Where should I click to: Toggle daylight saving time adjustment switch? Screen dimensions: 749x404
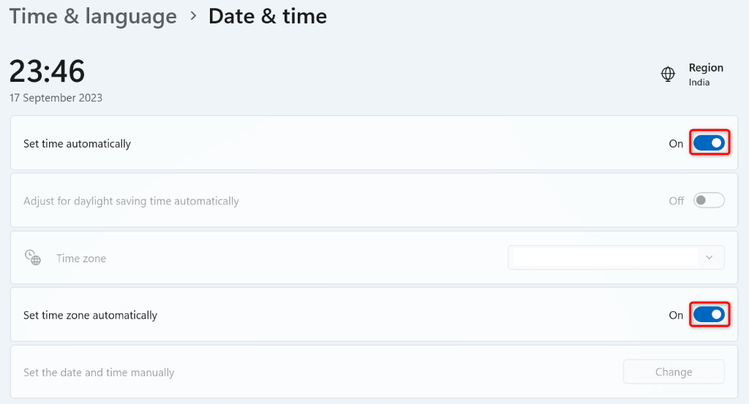(709, 200)
